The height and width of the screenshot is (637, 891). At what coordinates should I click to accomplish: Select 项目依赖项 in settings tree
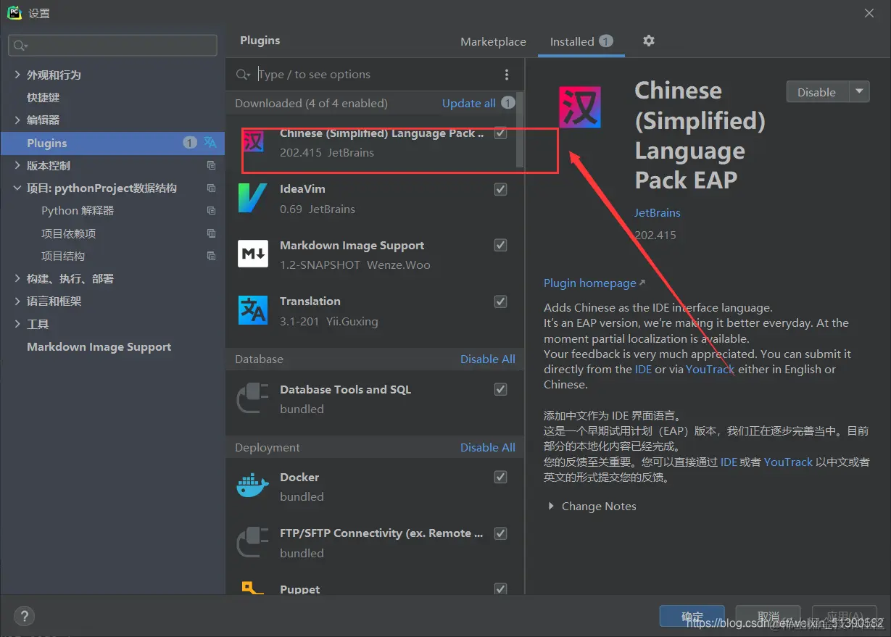pyautogui.click(x=69, y=233)
